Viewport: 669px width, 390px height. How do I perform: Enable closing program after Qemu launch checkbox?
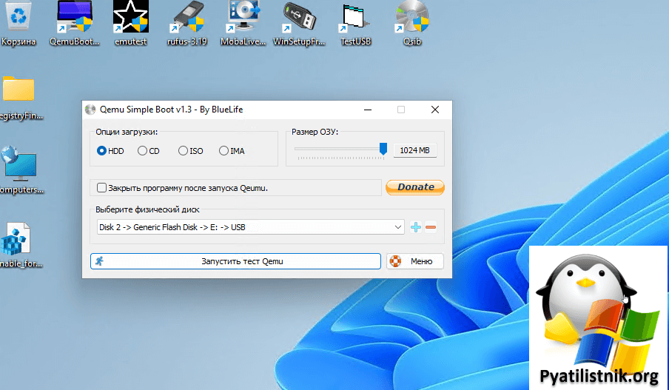pyautogui.click(x=102, y=188)
